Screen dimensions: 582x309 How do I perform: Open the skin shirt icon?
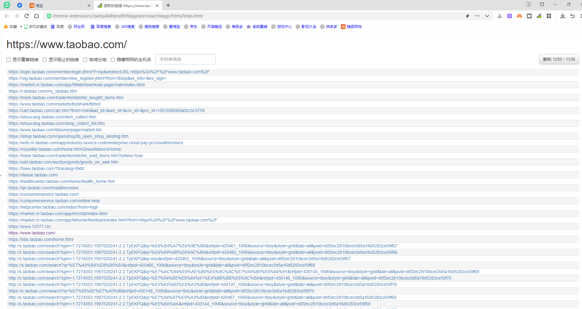(542, 4)
